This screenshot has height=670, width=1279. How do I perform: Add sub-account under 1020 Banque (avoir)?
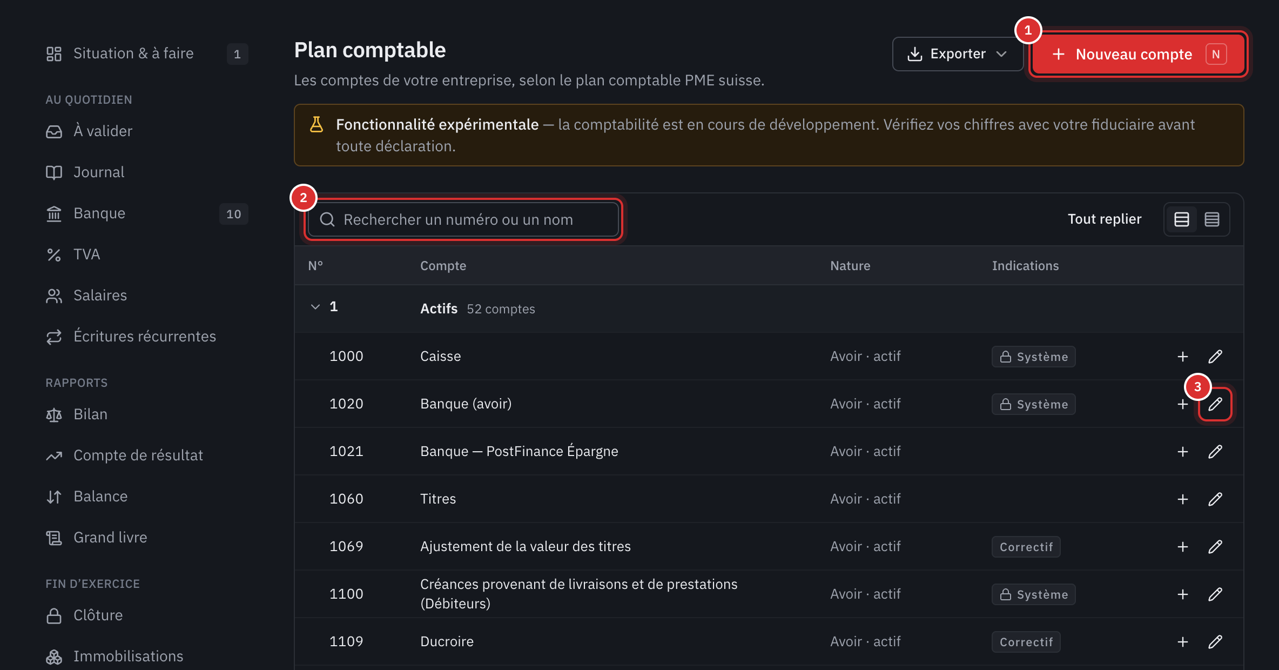[1183, 404]
